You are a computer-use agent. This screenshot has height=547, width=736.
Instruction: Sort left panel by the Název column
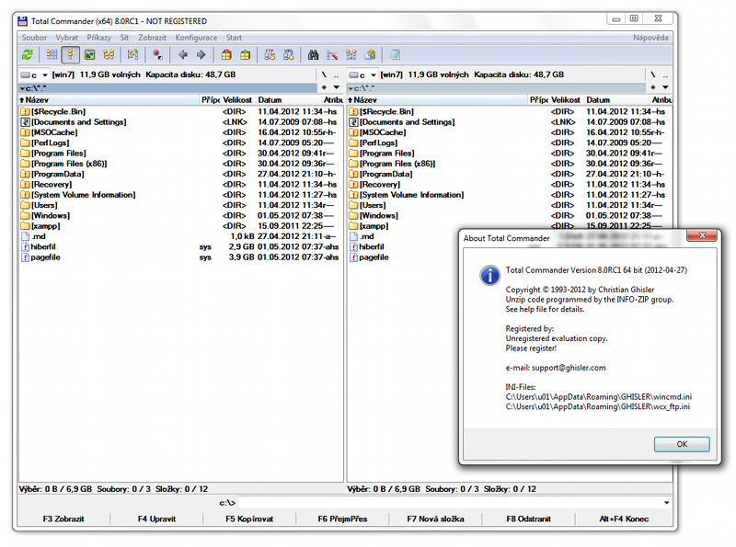coord(109,100)
